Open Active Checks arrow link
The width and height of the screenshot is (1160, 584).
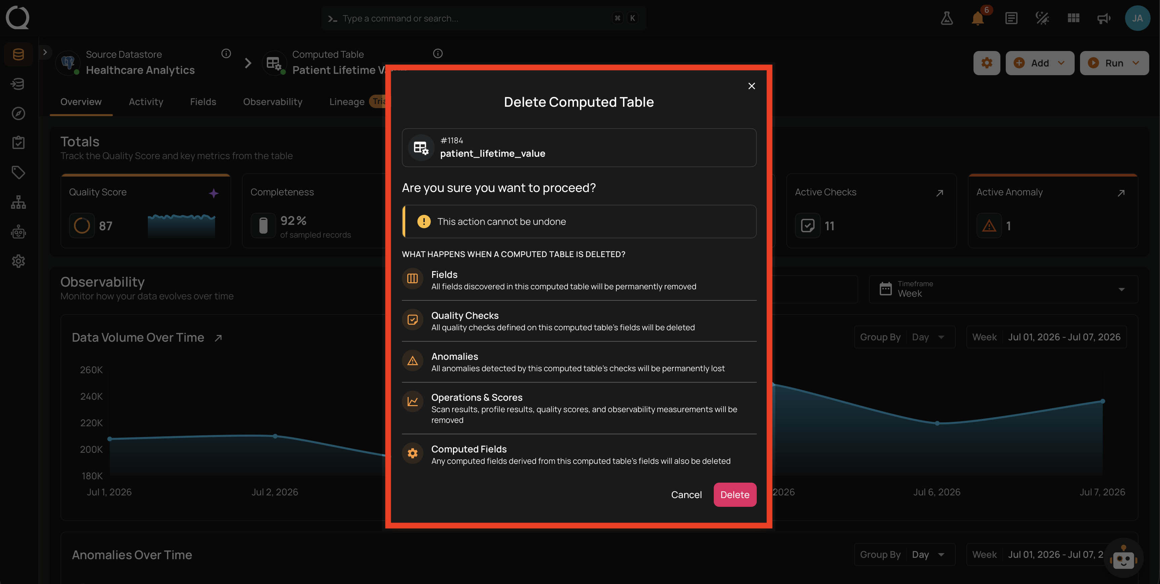pos(939,193)
